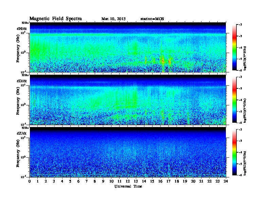Click hour 14 on the time axis
Screen dimensions: 269x208
pos(144,181)
